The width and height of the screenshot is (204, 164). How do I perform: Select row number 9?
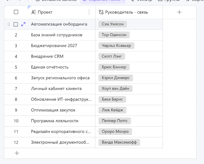[x=16, y=110]
